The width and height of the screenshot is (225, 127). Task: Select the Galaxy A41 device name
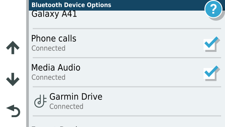click(x=54, y=14)
